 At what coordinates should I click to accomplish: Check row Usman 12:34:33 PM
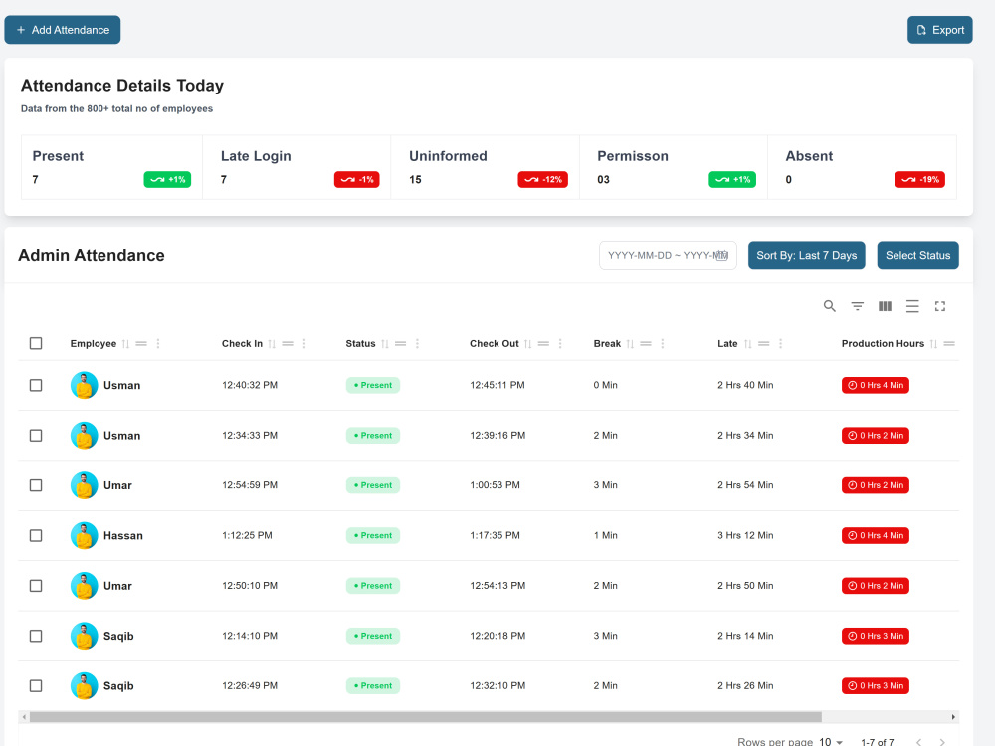(36, 436)
